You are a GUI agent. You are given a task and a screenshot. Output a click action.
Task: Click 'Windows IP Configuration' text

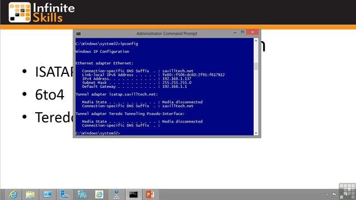(x=102, y=52)
